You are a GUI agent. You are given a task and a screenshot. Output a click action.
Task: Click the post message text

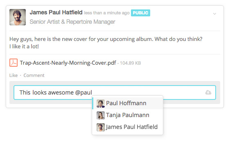(106, 43)
